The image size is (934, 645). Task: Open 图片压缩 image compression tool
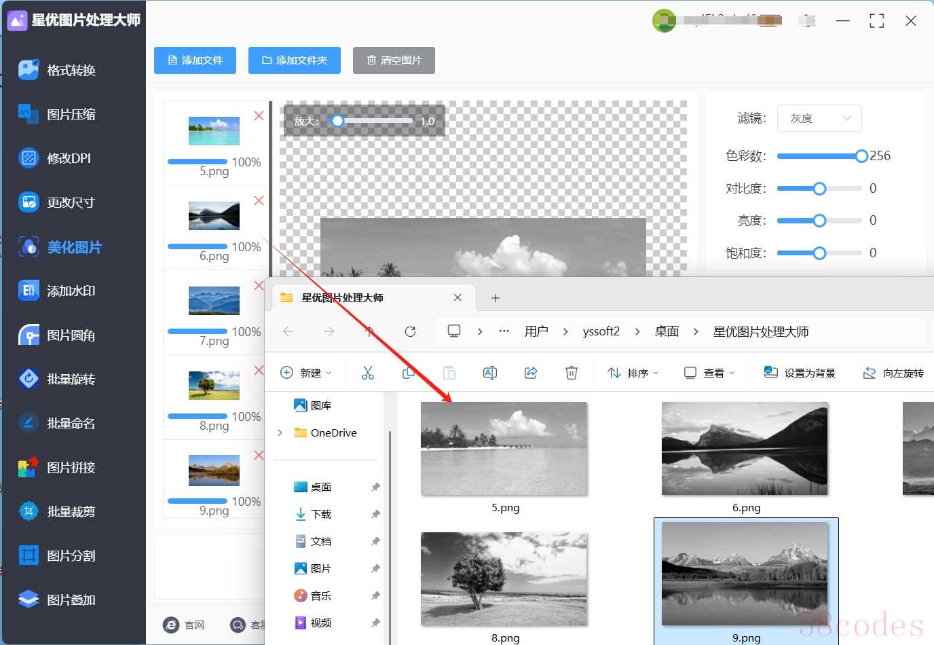tap(58, 114)
